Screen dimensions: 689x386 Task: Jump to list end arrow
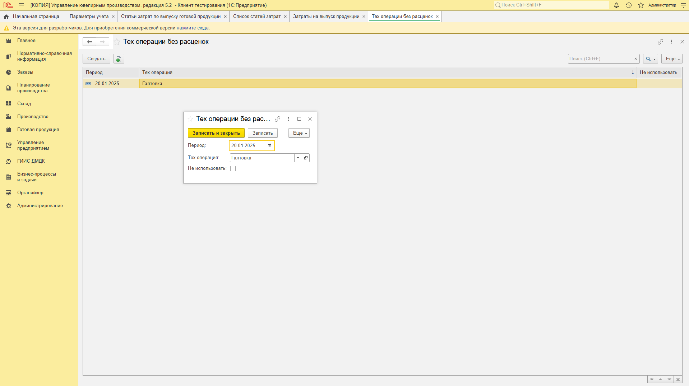tap(678, 380)
